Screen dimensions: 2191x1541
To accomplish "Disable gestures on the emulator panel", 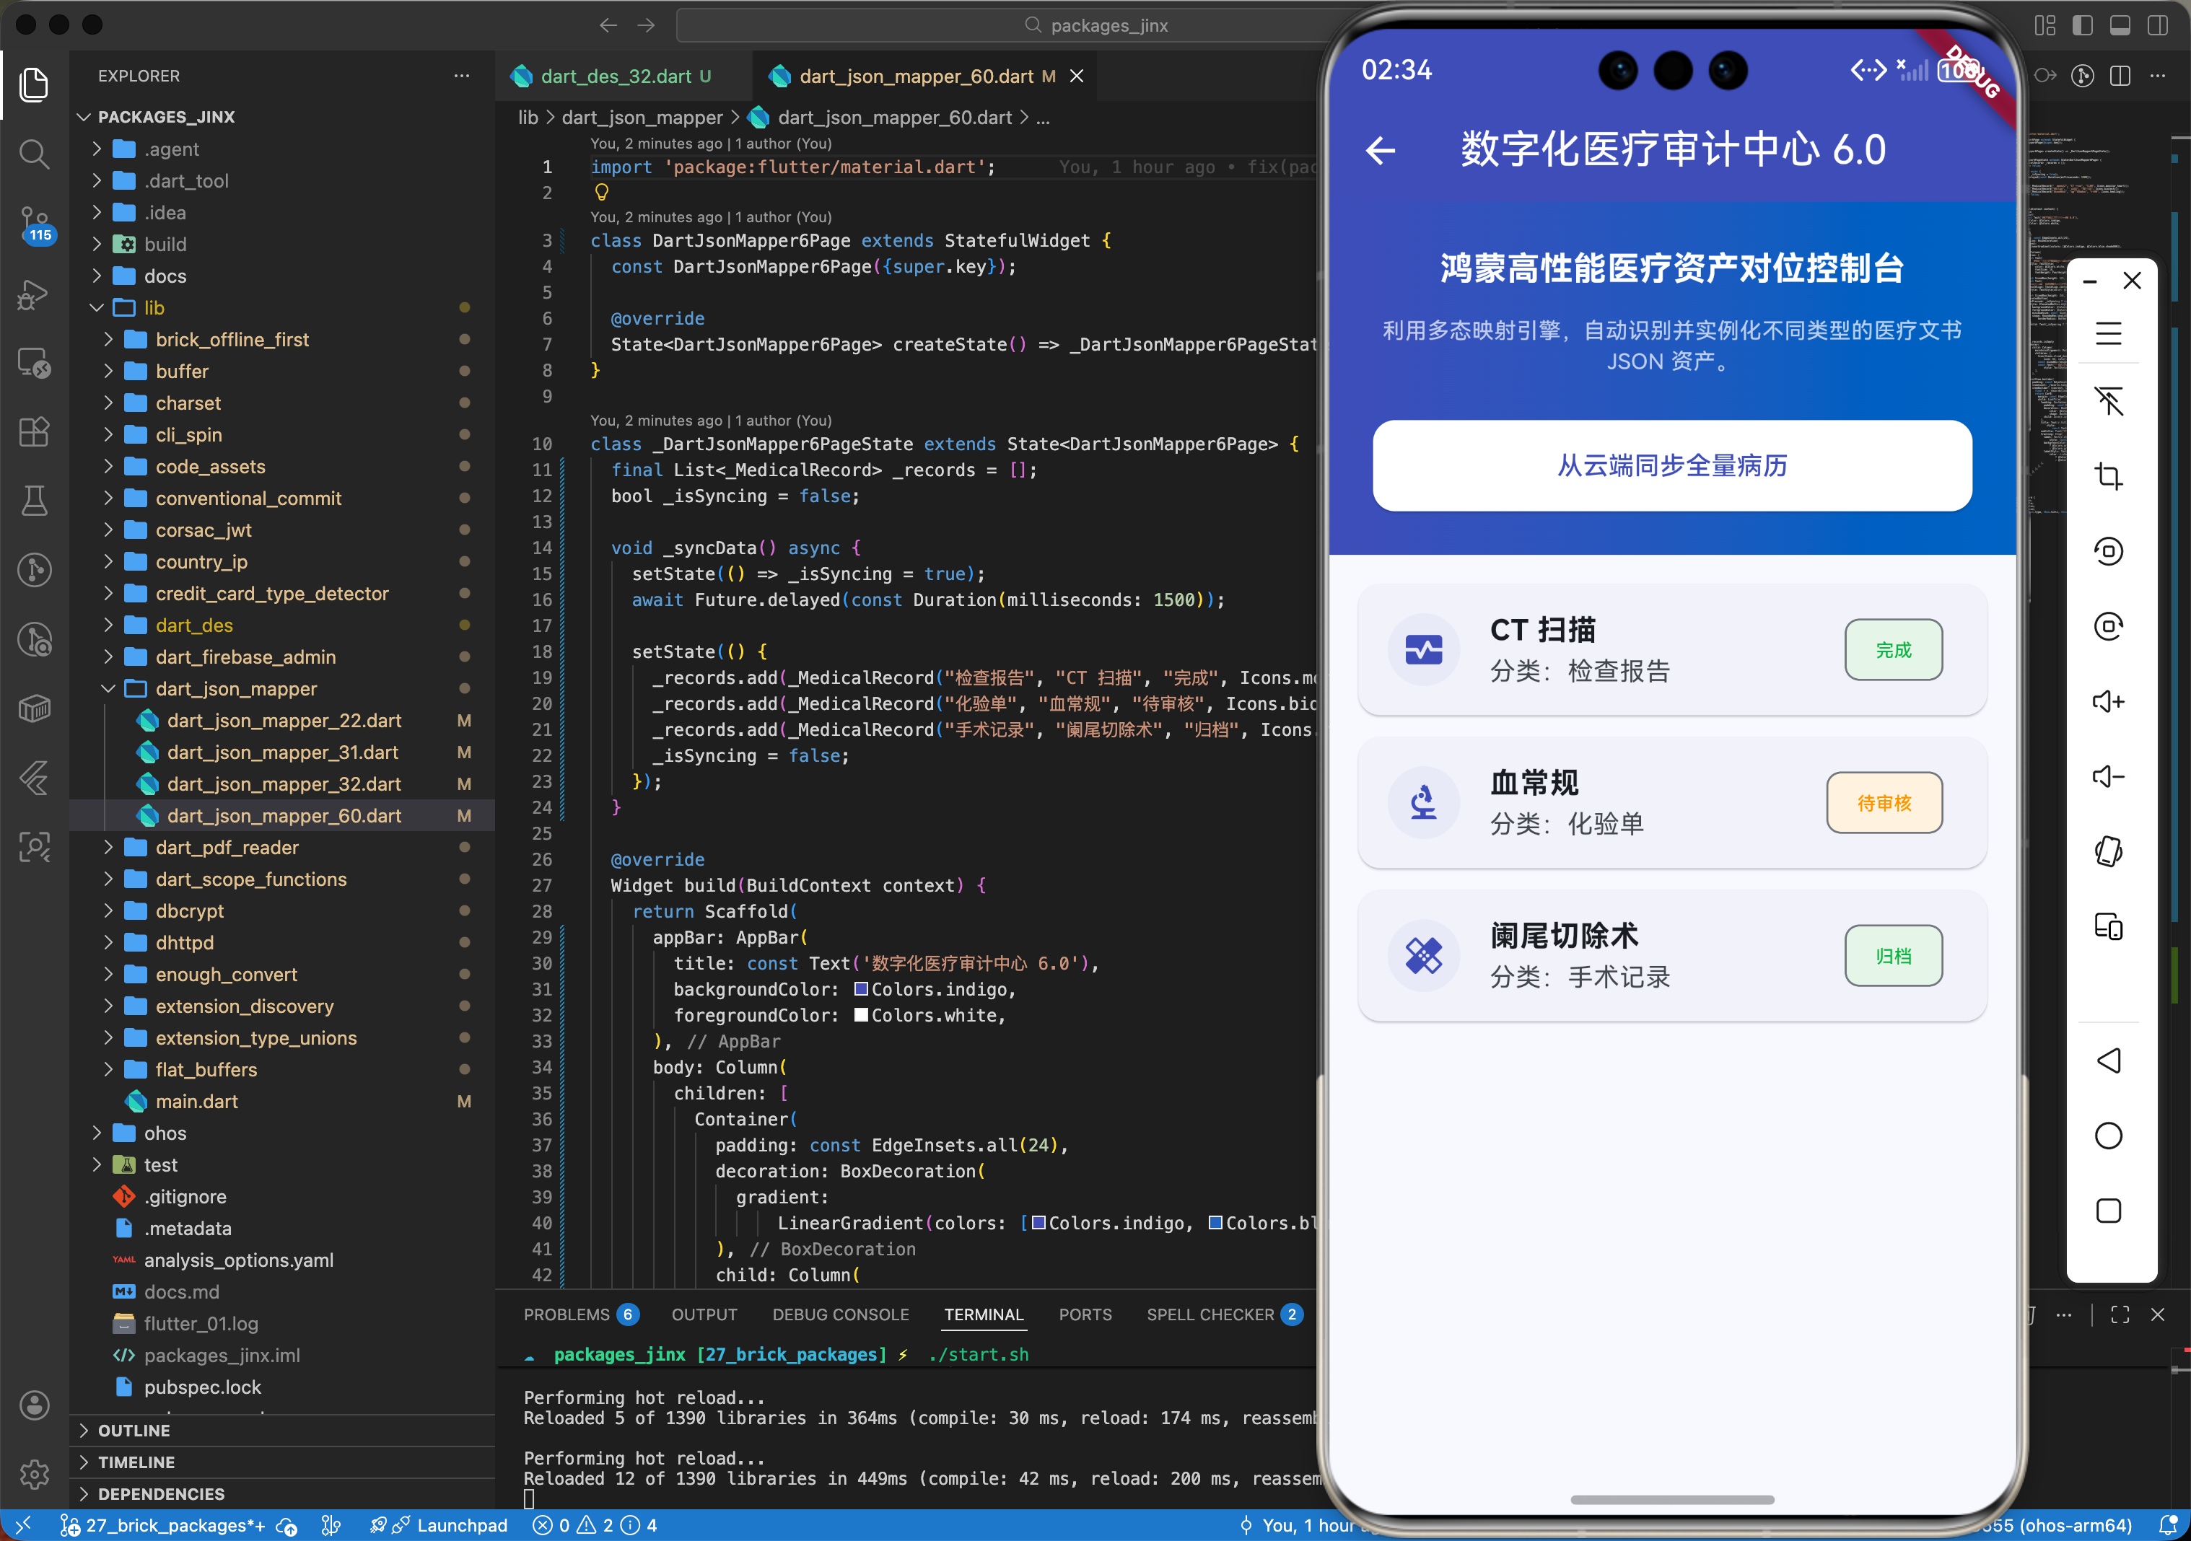I will [2109, 400].
